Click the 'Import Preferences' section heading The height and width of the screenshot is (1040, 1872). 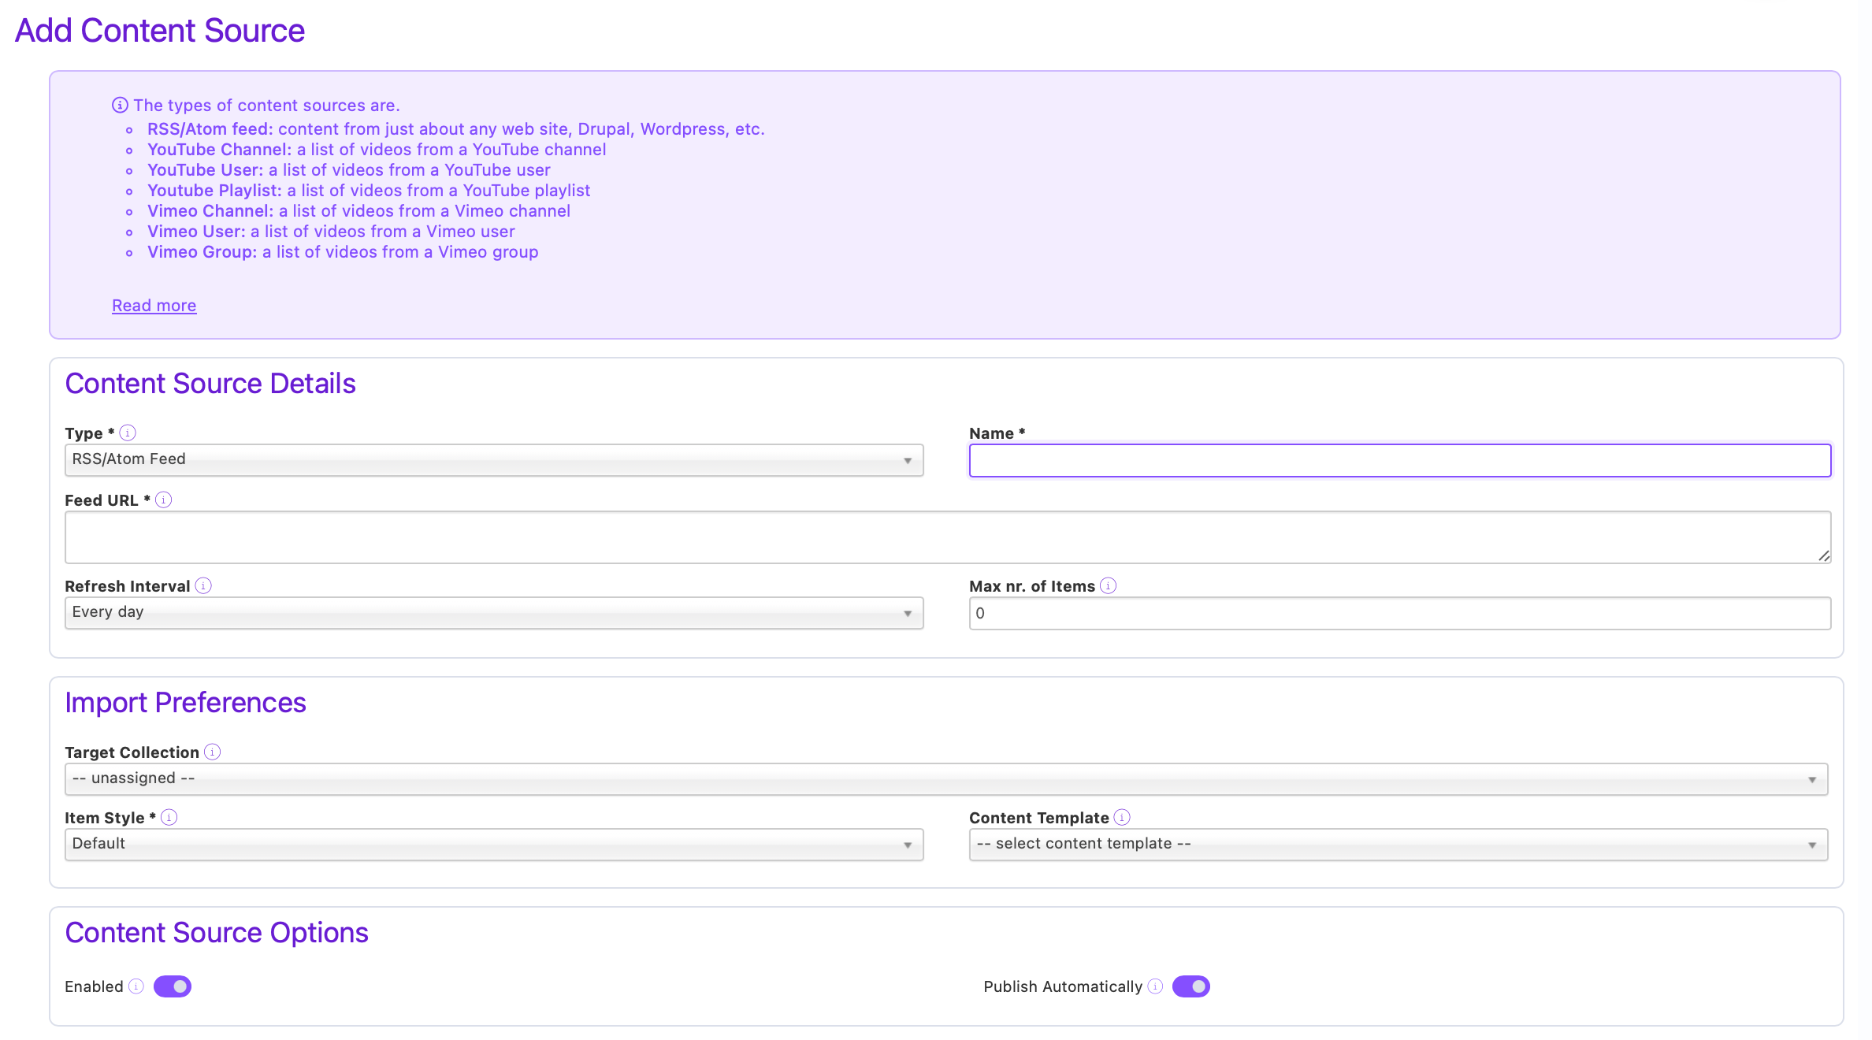(185, 703)
